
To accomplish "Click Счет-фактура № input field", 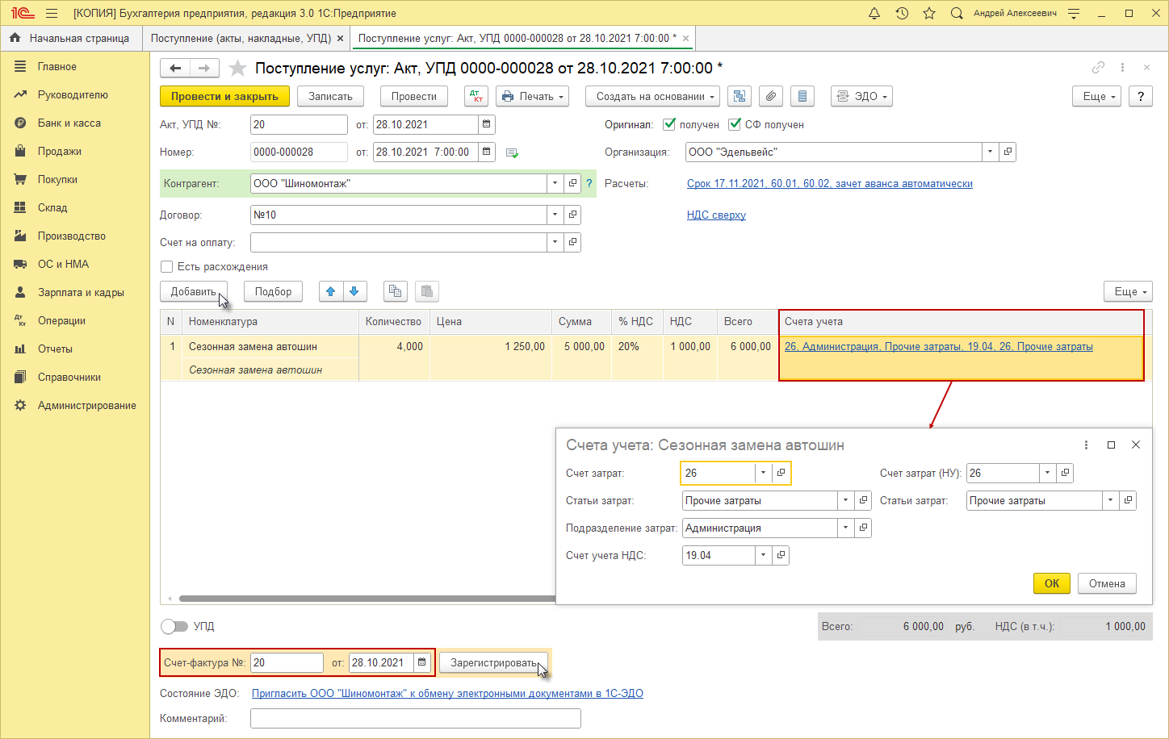I will pos(287,662).
